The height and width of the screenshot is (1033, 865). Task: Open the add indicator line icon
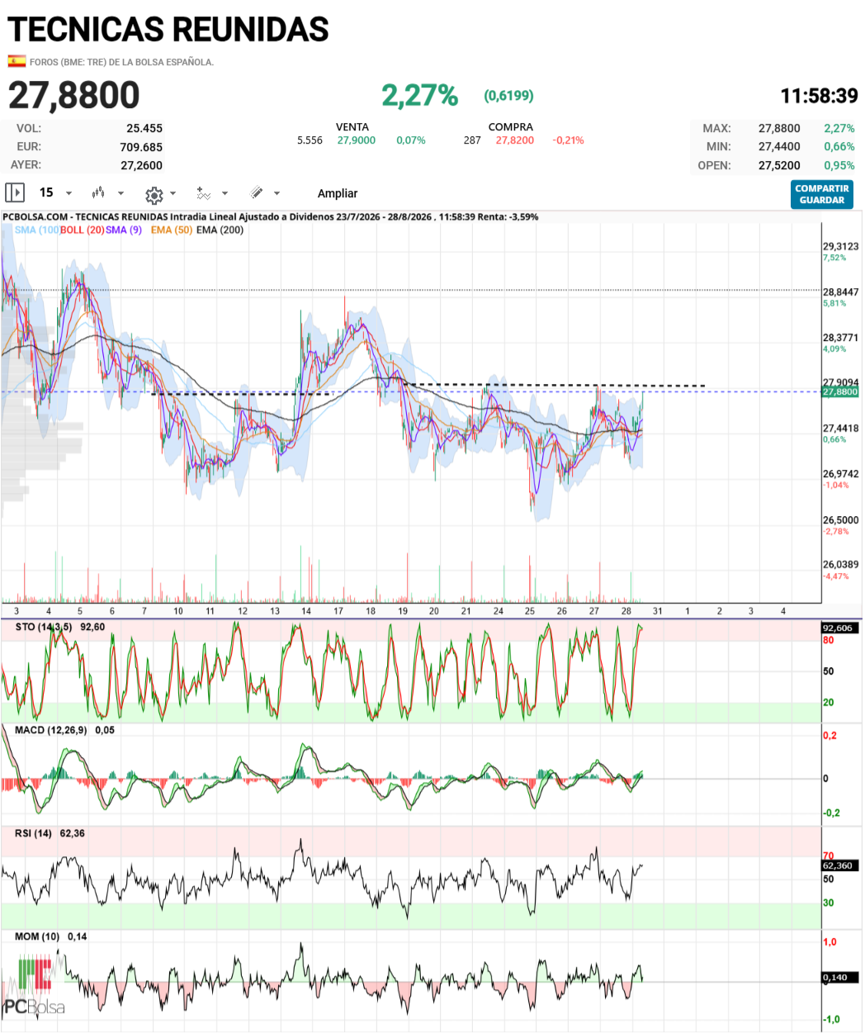point(203,193)
